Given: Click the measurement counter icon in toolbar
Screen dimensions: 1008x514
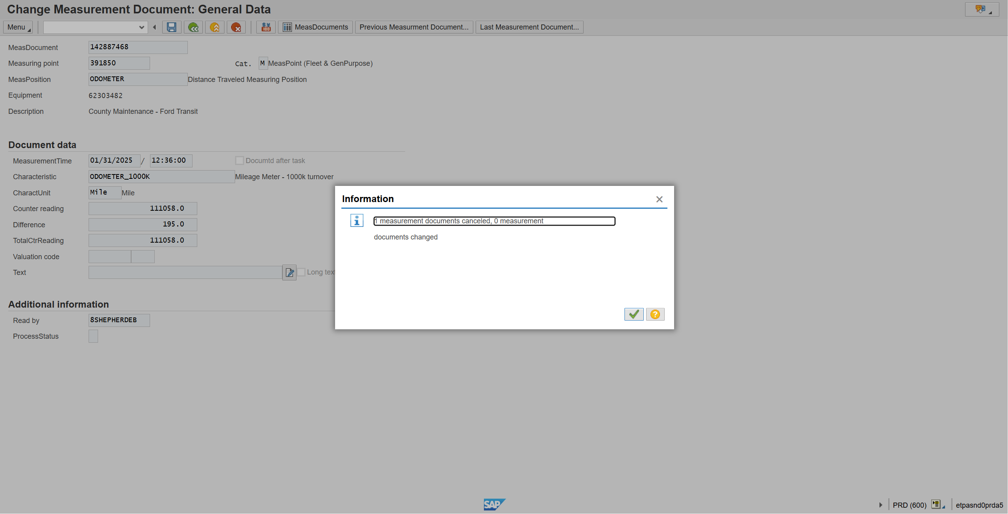Looking at the screenshot, I should (x=266, y=27).
